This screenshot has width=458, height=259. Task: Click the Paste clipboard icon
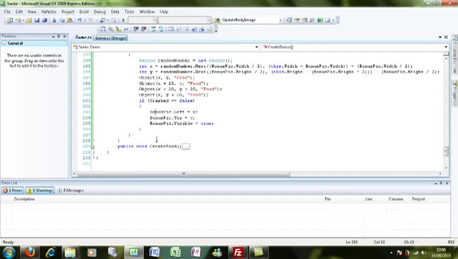click(x=70, y=20)
